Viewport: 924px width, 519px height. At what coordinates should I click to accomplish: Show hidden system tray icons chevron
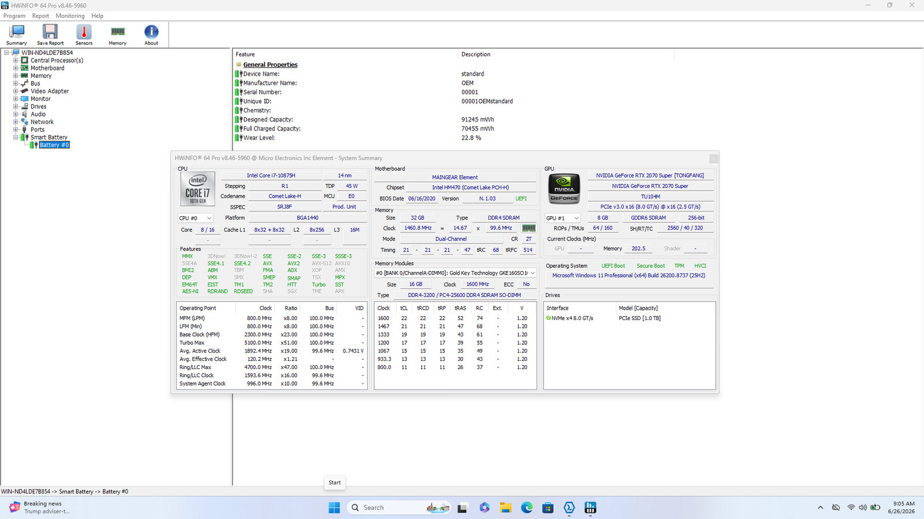pyautogui.click(x=820, y=507)
